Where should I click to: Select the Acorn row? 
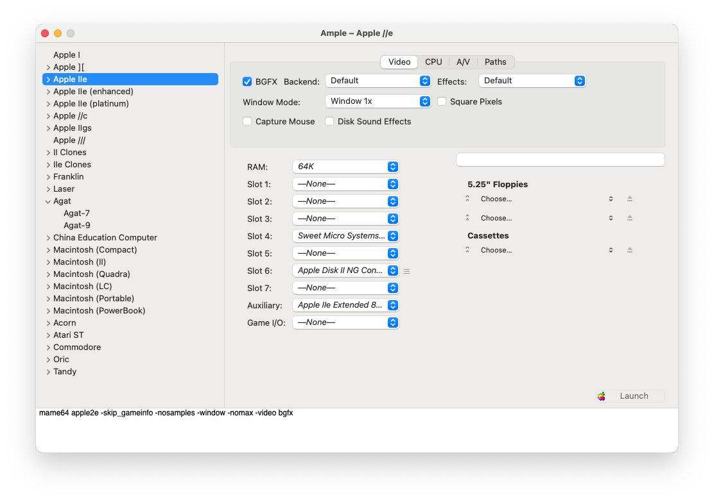130,322
